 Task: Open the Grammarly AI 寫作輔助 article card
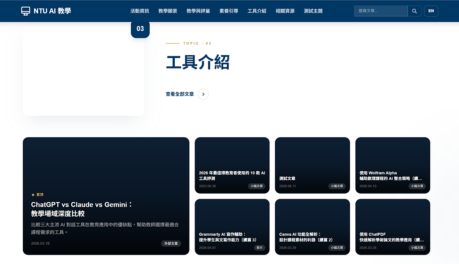click(232, 227)
